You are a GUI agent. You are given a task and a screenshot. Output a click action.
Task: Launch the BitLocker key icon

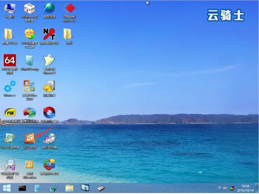[29, 169]
